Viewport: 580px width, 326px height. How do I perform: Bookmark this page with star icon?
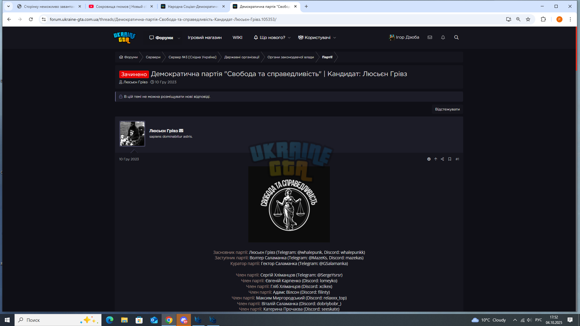528,19
